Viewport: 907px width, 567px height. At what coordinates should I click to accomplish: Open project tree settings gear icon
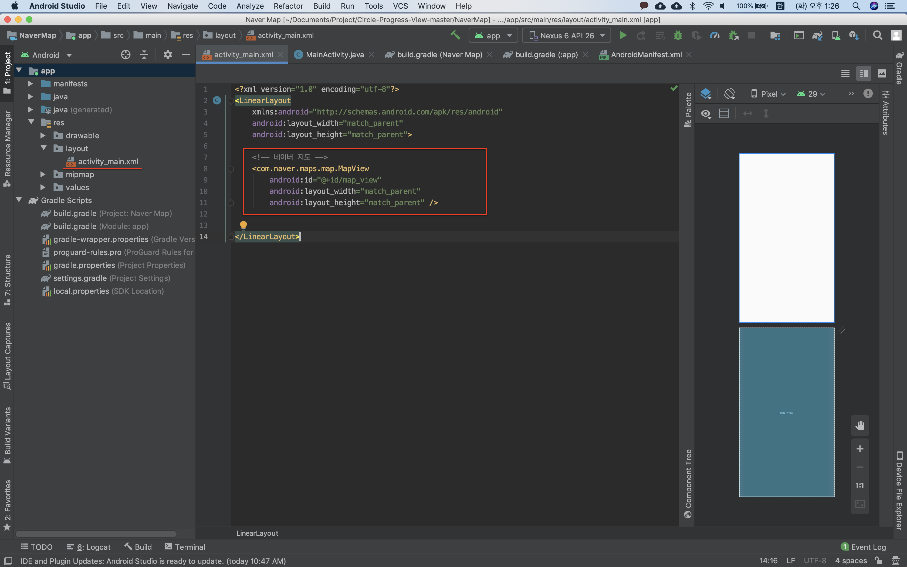click(x=168, y=55)
